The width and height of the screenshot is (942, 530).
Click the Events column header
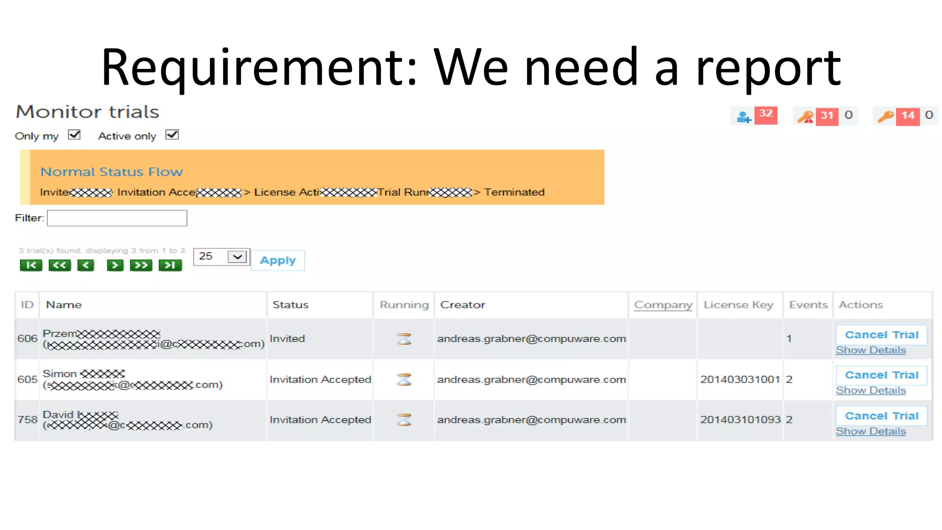tap(808, 305)
